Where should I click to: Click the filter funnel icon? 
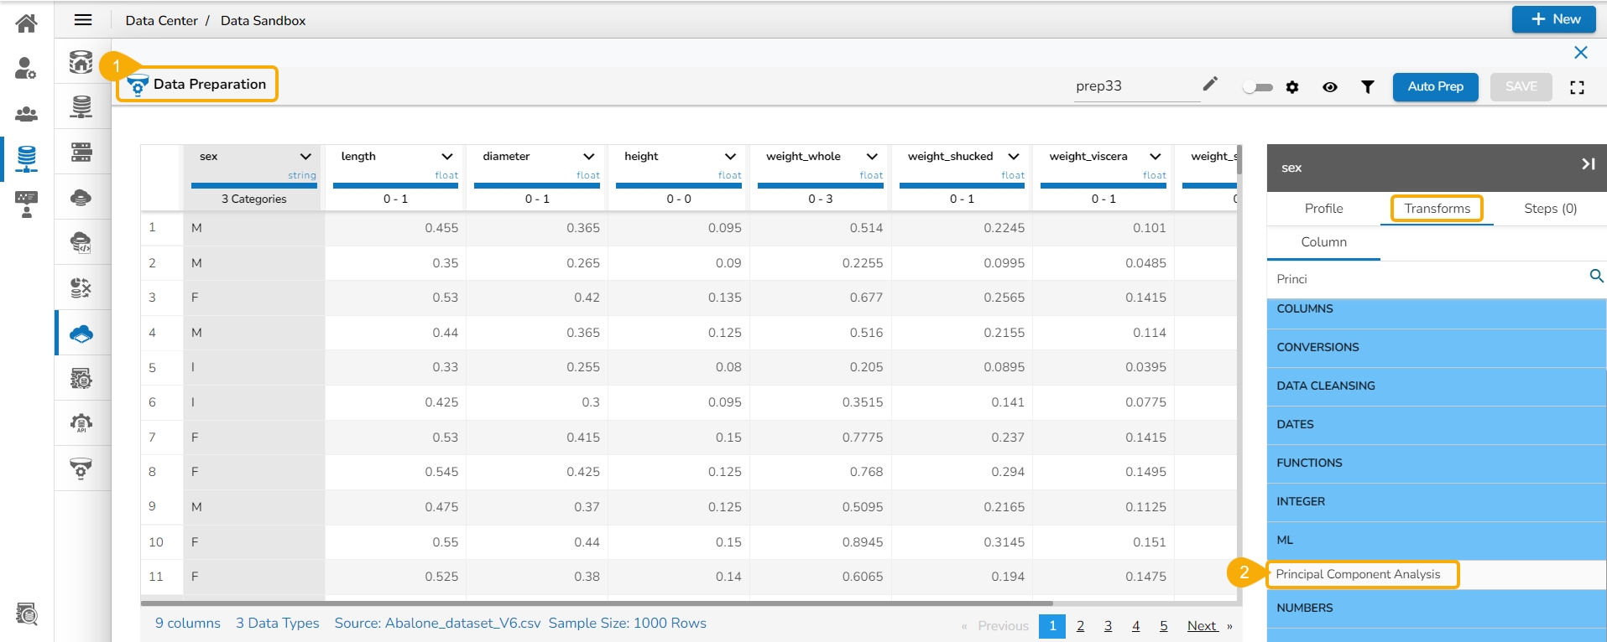pos(1367,87)
